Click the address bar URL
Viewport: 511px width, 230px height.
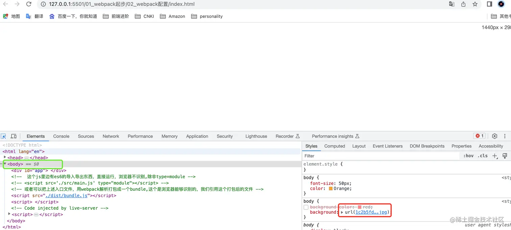[x=122, y=4]
